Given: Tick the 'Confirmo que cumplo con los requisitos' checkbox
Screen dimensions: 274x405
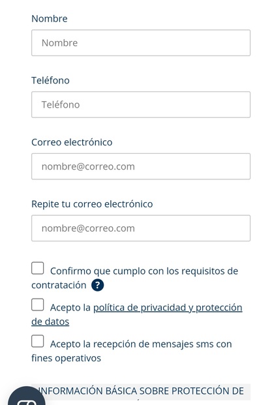Looking at the screenshot, I should (38, 268).
